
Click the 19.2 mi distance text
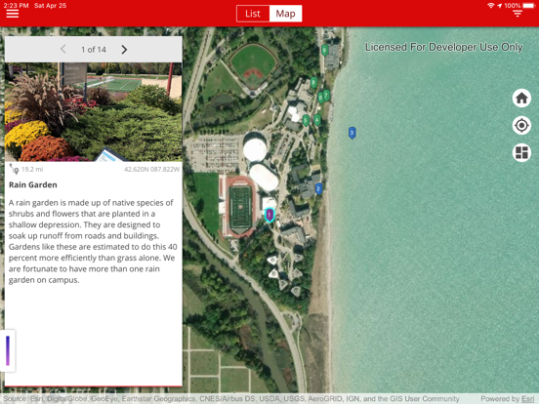coord(32,169)
